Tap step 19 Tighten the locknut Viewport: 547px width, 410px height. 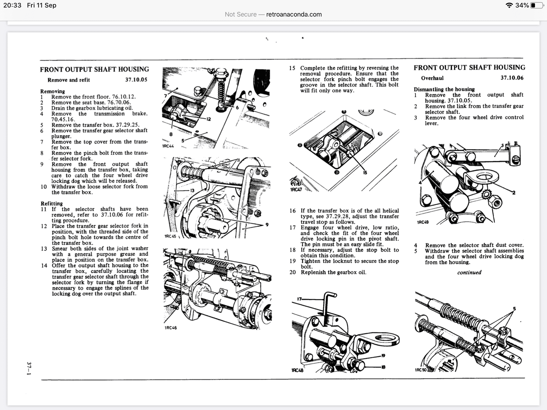[344, 264]
